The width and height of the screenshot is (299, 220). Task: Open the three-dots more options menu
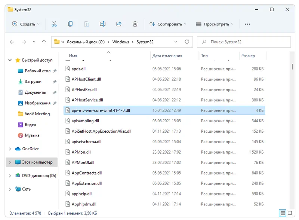click(247, 24)
